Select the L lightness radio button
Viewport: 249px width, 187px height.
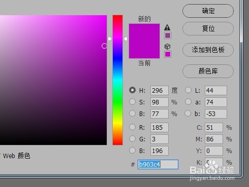188,90
